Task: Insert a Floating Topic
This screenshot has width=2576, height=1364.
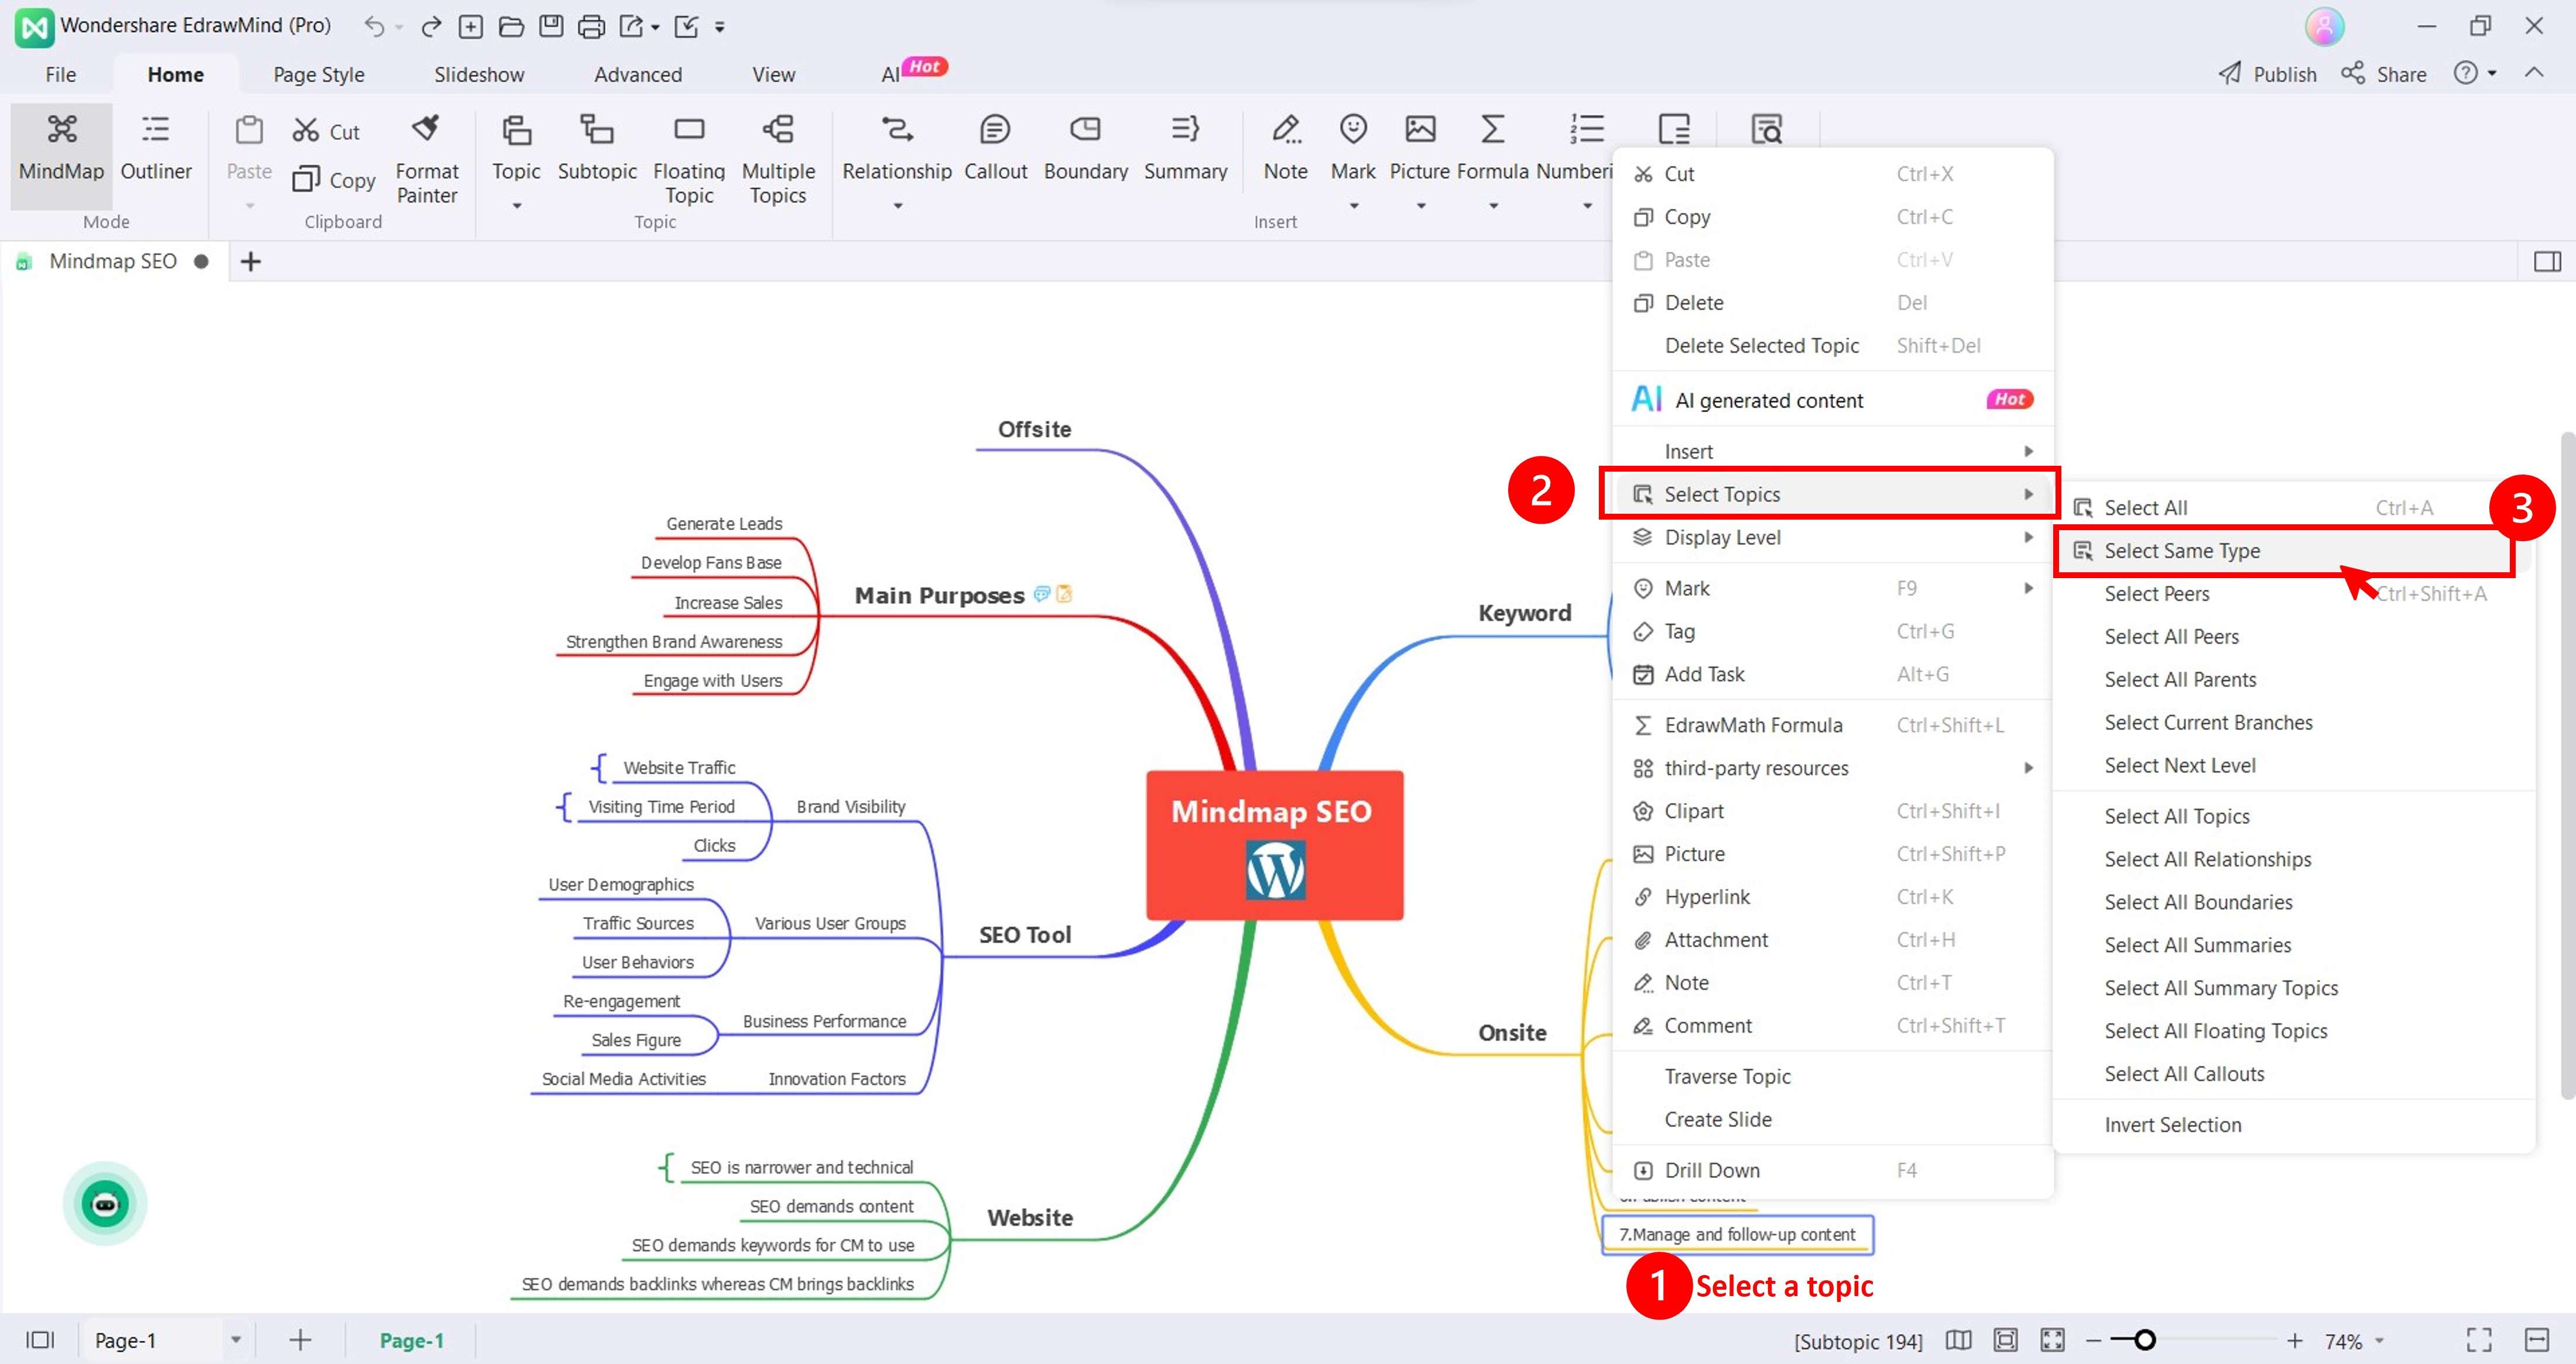Action: point(688,129)
